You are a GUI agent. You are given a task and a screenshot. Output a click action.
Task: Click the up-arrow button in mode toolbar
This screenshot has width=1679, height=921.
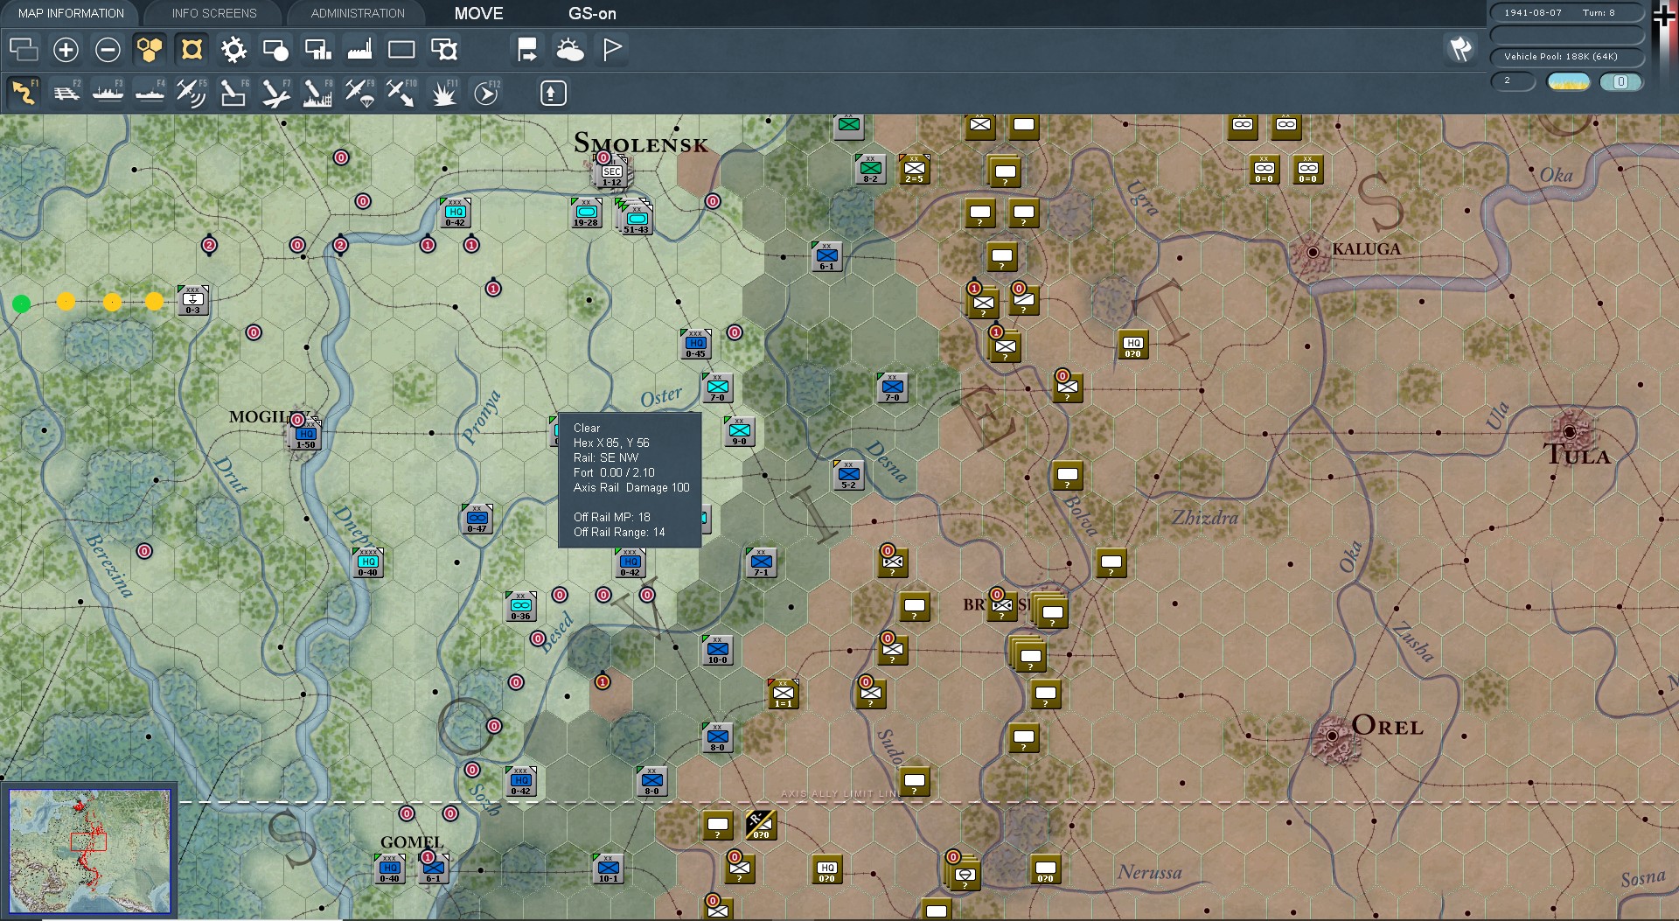553,93
